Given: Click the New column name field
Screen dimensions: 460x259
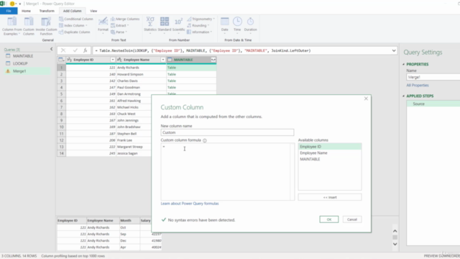Looking at the screenshot, I should point(227,132).
